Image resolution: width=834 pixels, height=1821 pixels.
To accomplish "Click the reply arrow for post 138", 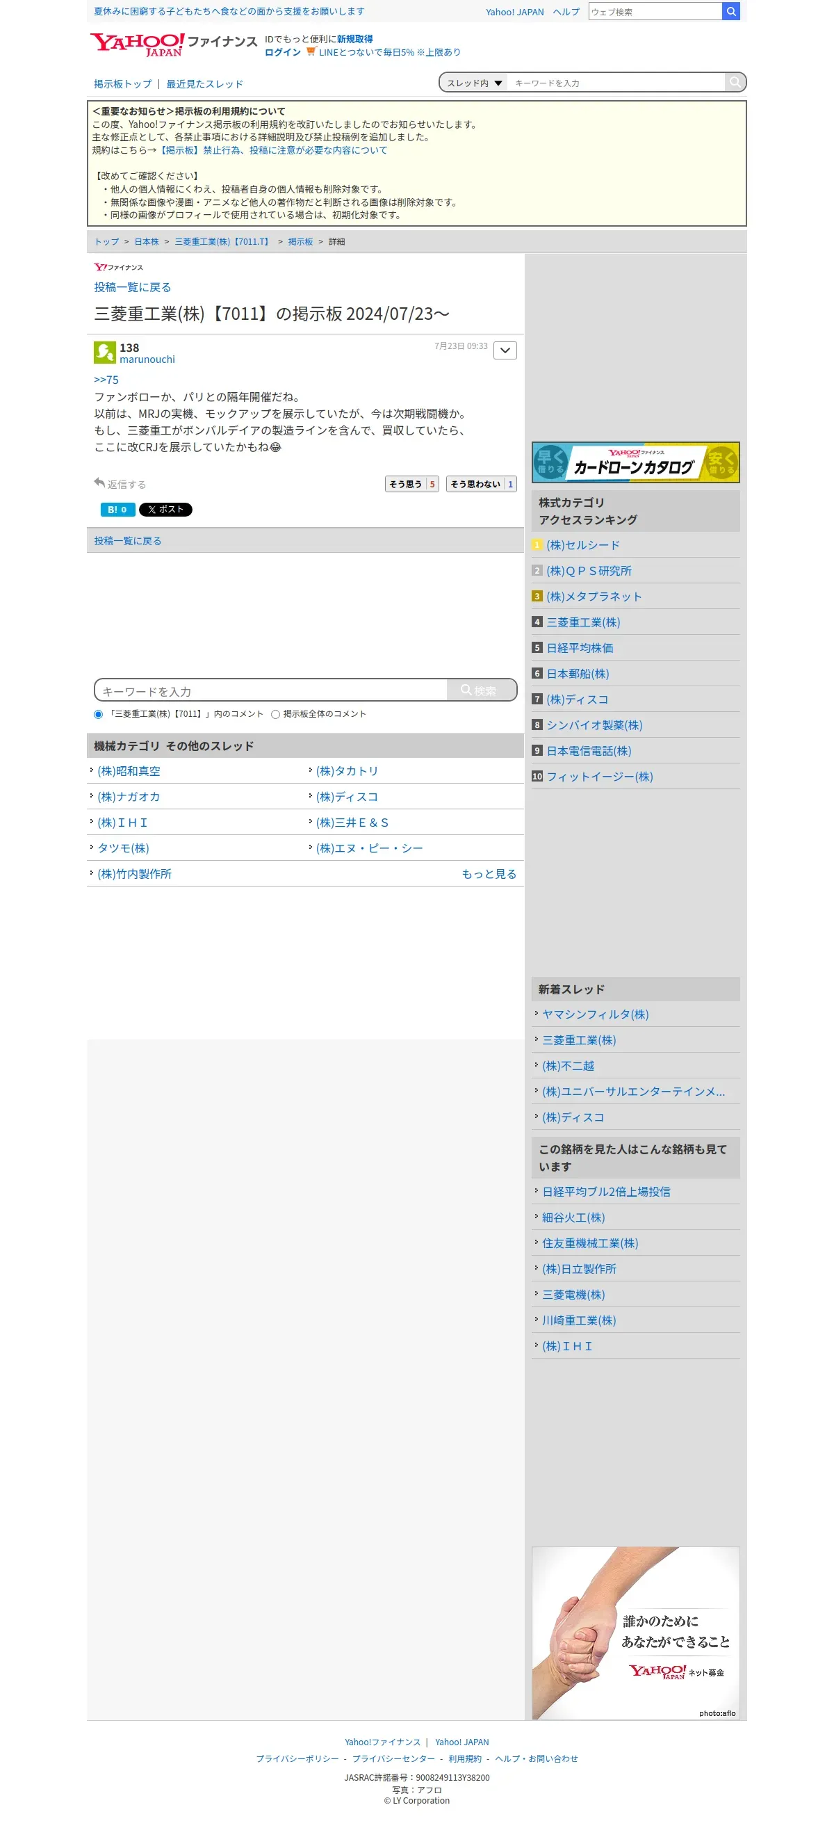I will tap(99, 483).
